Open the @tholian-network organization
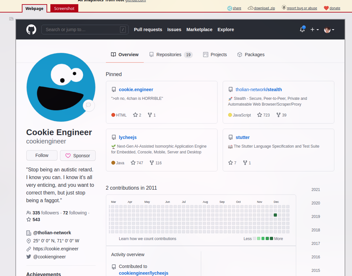 [x=52, y=233]
